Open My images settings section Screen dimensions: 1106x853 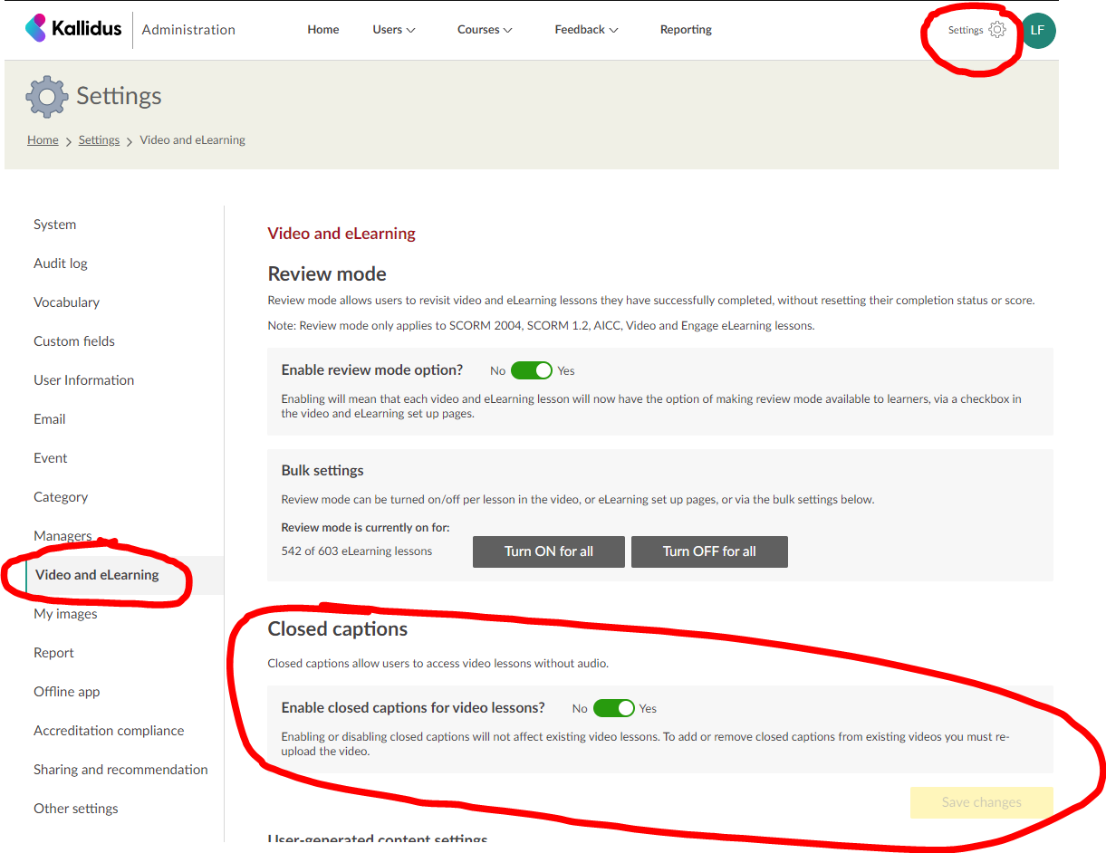coord(65,614)
